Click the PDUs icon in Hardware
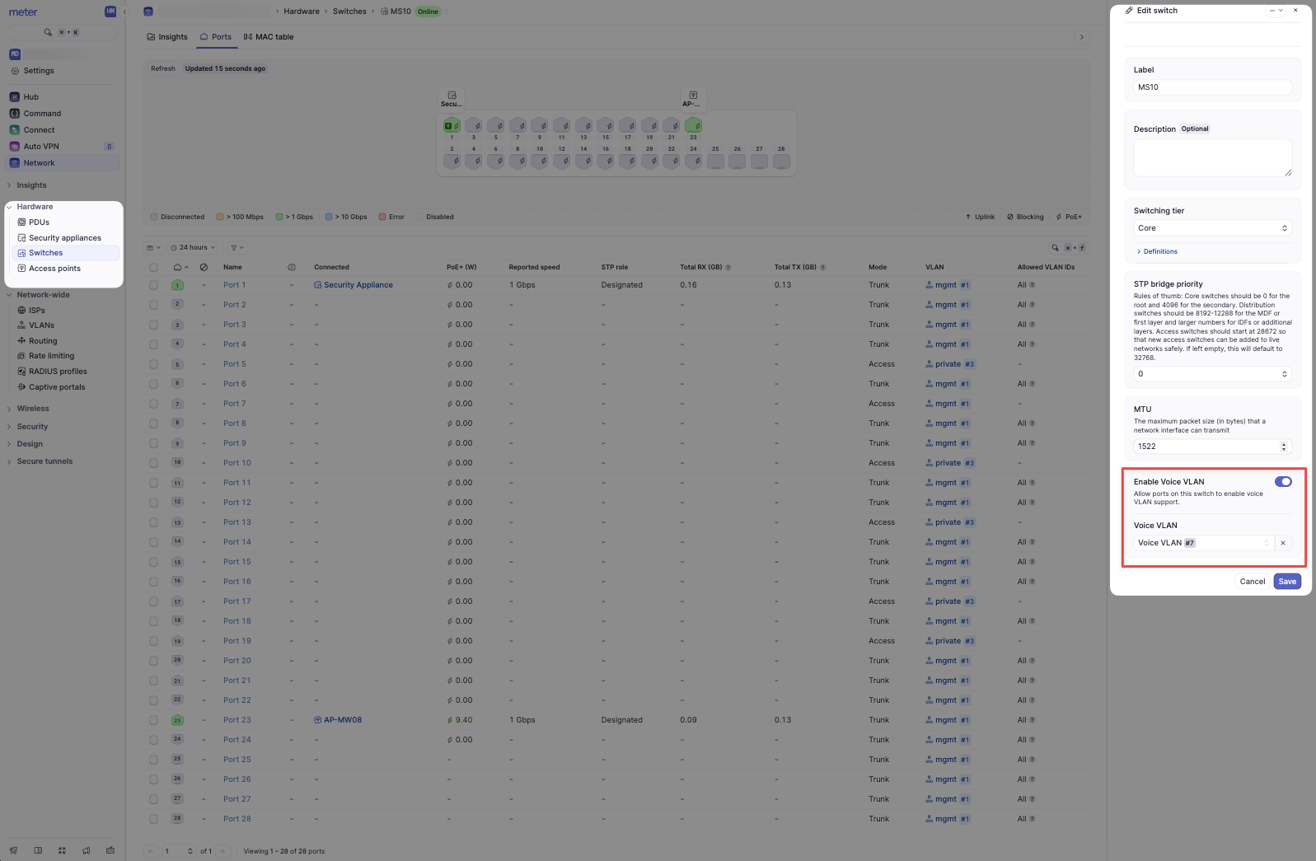Viewport: 1316px width, 861px height. pos(21,222)
